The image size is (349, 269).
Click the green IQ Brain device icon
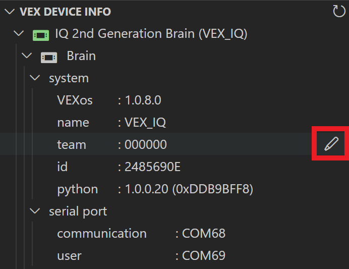40,35
